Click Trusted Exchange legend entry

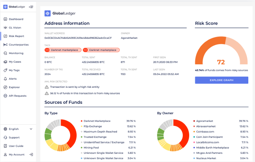[x=108, y=137]
